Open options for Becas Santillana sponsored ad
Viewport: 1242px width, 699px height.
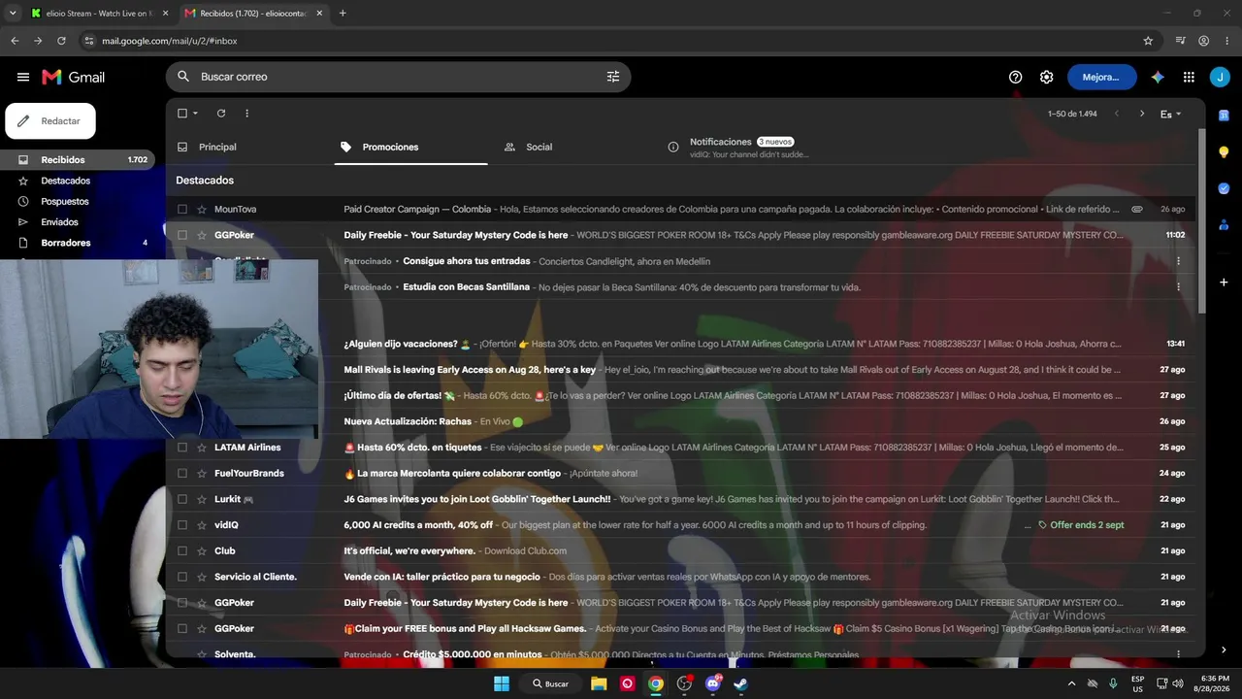pyautogui.click(x=1178, y=287)
